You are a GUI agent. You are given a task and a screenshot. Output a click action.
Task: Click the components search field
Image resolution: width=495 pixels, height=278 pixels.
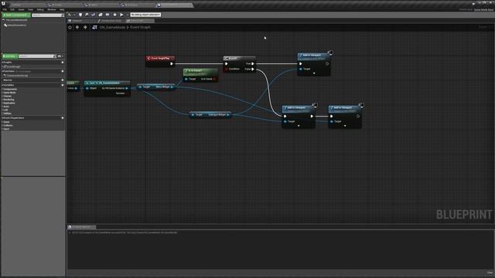point(48,15)
